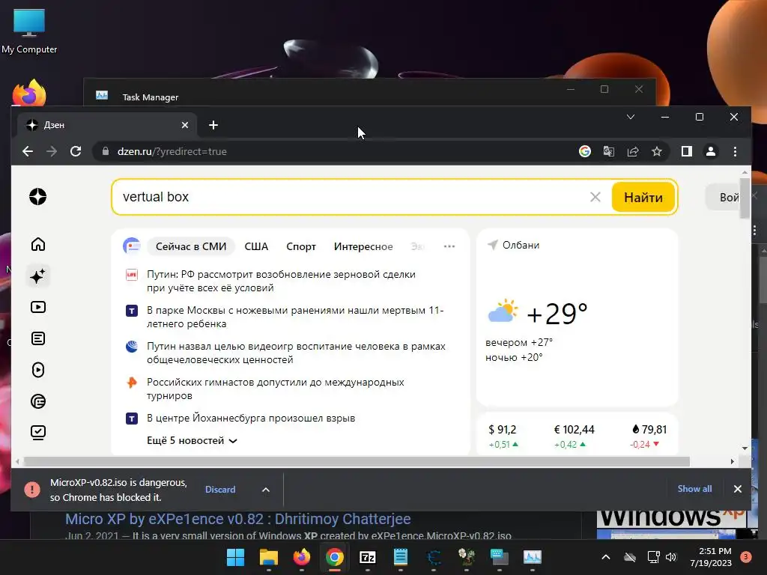Open the translate page icon
Viewport: 767px width, 575px height.
pos(608,151)
